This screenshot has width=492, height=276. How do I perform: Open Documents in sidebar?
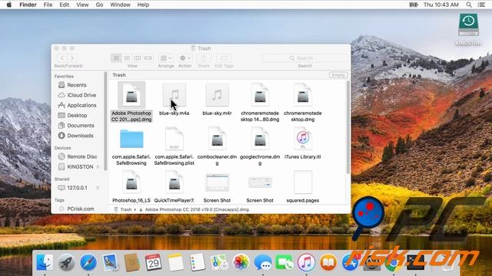click(x=80, y=126)
